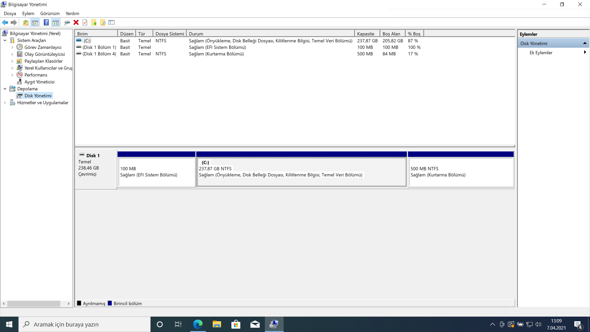
Task: Toggle Show/Hide Console Tree toolbar button
Action: 35,22
